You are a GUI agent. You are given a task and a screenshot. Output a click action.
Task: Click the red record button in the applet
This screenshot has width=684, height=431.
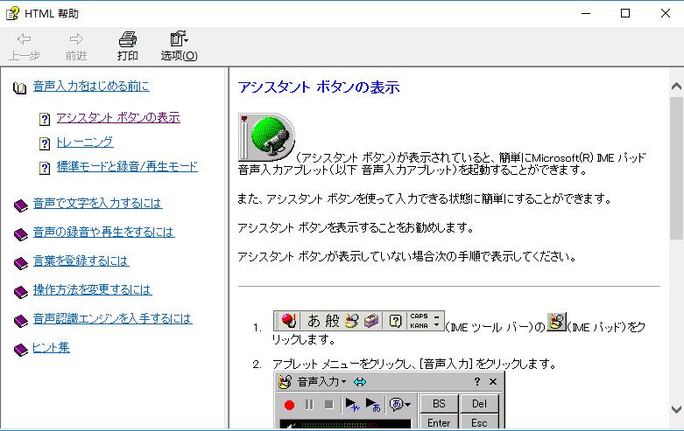[x=289, y=405]
